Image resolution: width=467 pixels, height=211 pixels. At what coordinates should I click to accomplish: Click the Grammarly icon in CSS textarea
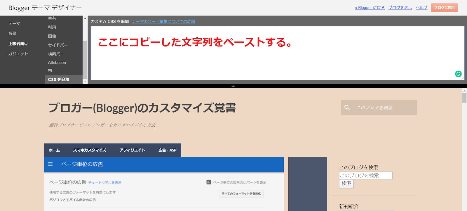pos(458,74)
